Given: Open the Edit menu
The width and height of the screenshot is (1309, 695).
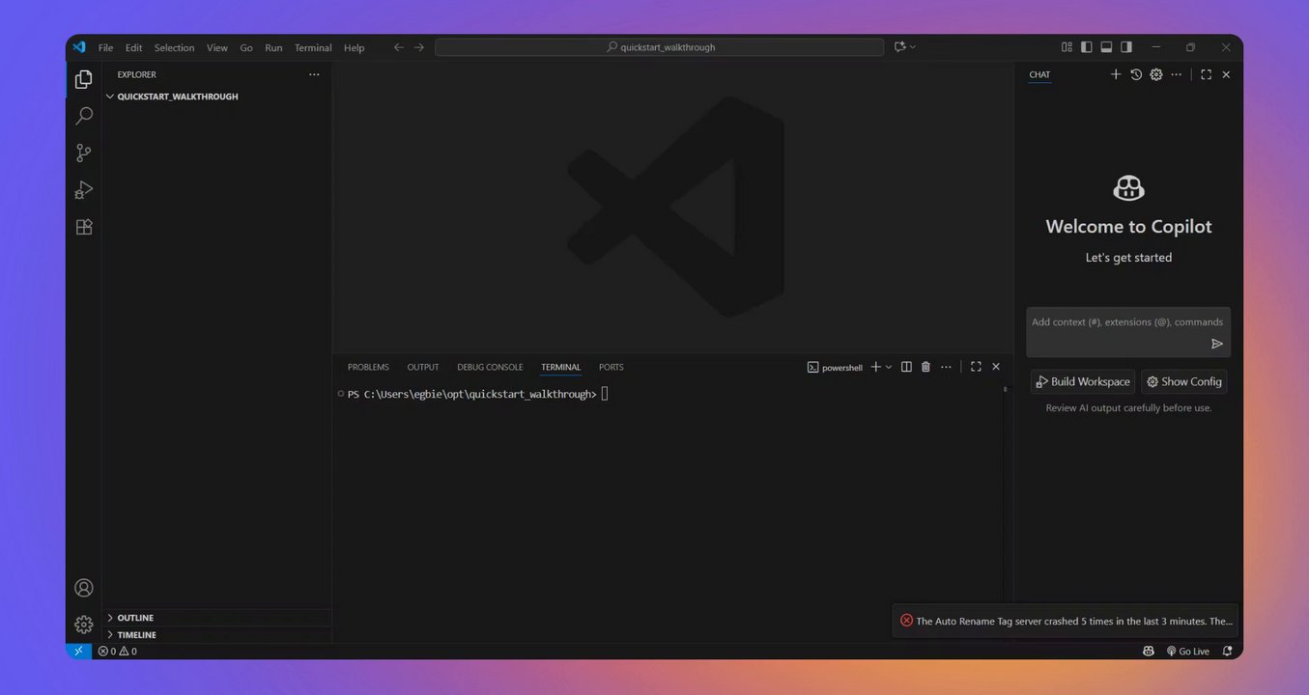Looking at the screenshot, I should [133, 47].
